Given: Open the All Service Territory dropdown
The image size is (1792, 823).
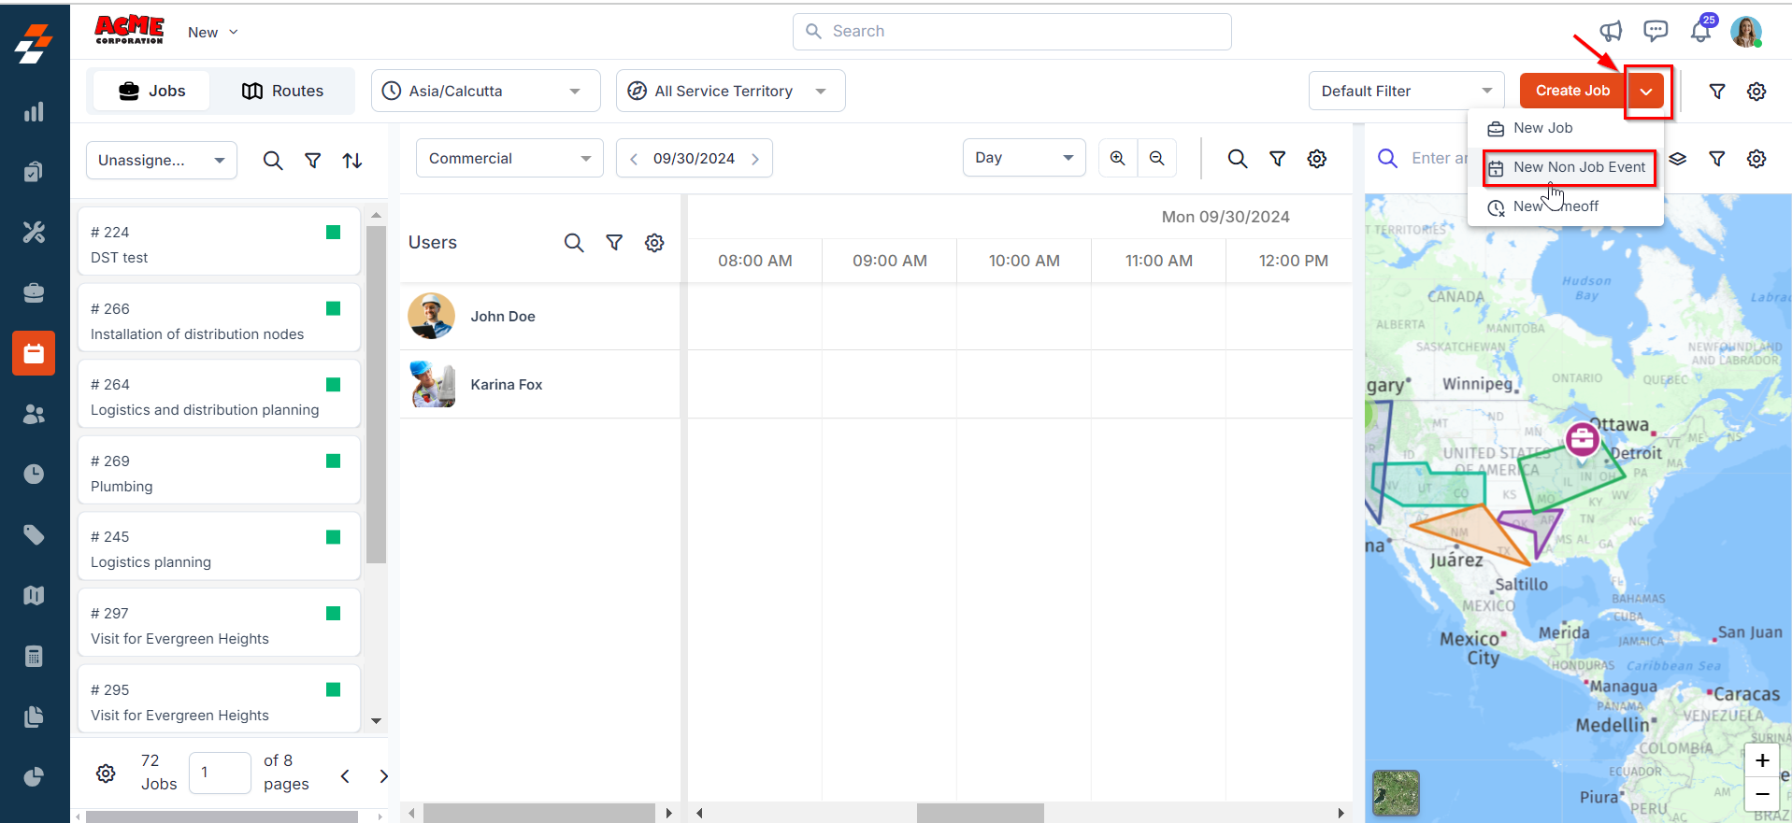Looking at the screenshot, I should click(730, 91).
